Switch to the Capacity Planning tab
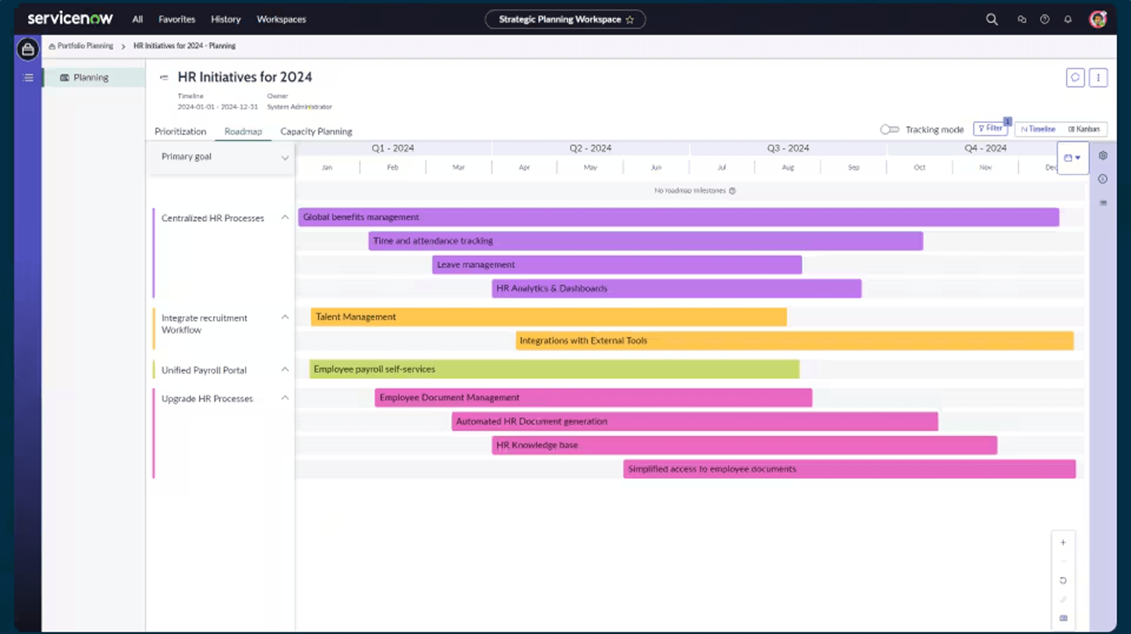1131x634 pixels. [x=316, y=131]
